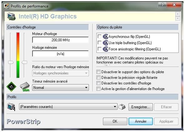
Task: Enable Force anisotropic filtering (OpenGL)
Action: (100, 49)
